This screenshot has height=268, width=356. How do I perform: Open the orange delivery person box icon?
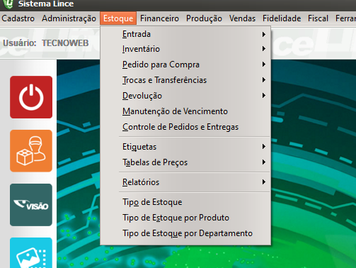31,151
